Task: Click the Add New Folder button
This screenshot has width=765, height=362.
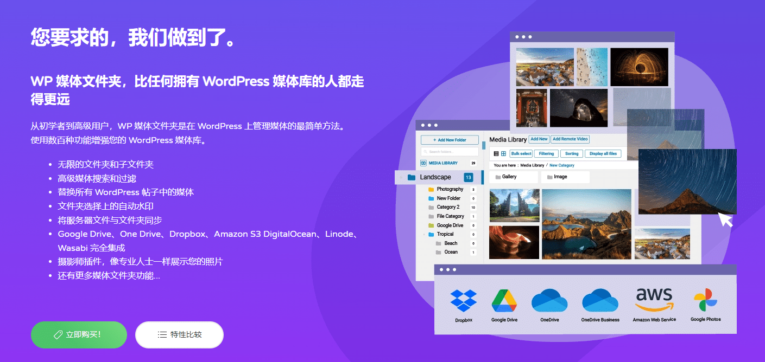Action: (450, 140)
